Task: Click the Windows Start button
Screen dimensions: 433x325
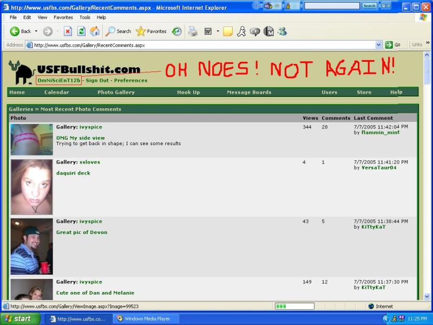Action: point(19,319)
